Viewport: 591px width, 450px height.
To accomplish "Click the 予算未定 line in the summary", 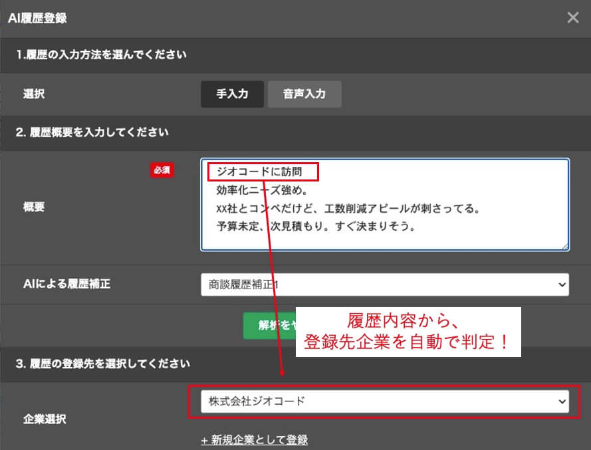I will [x=316, y=227].
